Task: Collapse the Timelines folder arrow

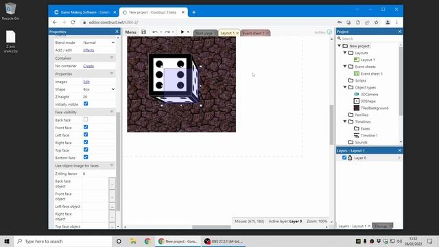Action: pos(345,121)
